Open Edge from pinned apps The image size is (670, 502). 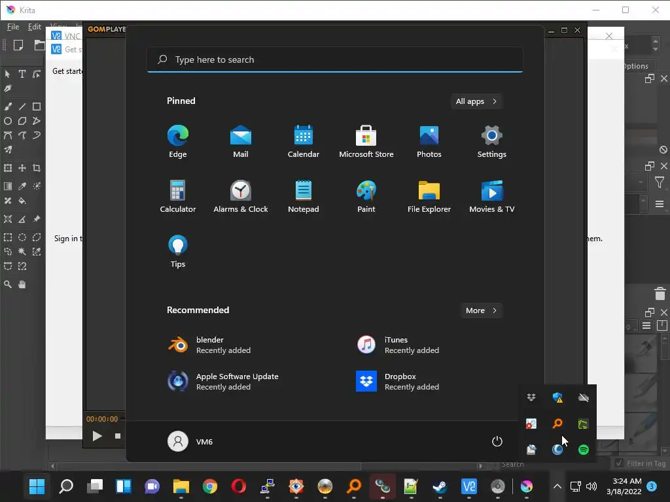click(x=178, y=142)
